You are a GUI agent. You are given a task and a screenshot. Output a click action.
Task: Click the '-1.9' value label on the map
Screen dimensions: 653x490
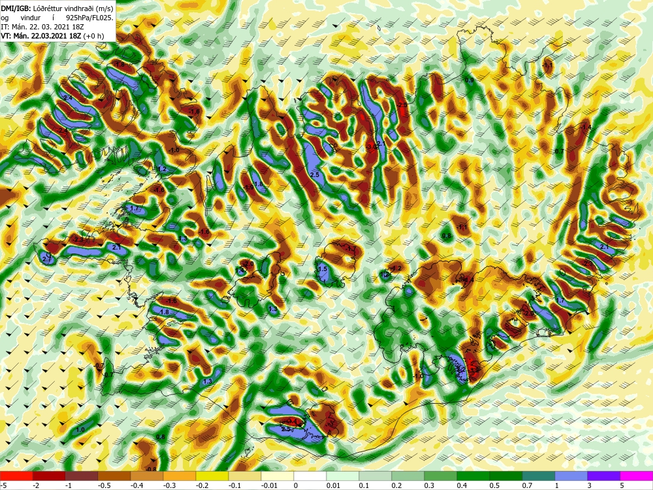click(249, 188)
